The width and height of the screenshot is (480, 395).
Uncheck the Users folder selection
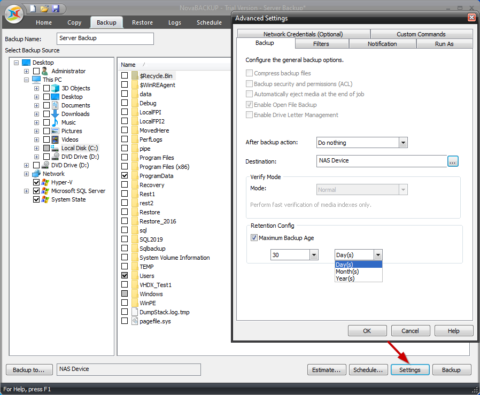tap(125, 276)
